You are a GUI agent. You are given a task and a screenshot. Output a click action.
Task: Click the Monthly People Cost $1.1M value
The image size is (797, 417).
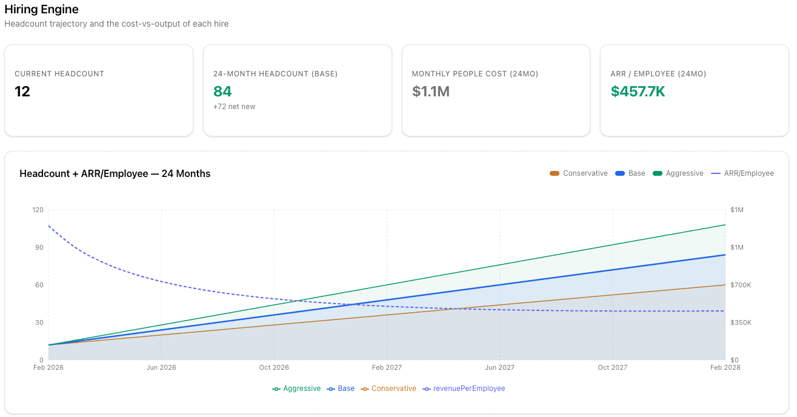[430, 92]
